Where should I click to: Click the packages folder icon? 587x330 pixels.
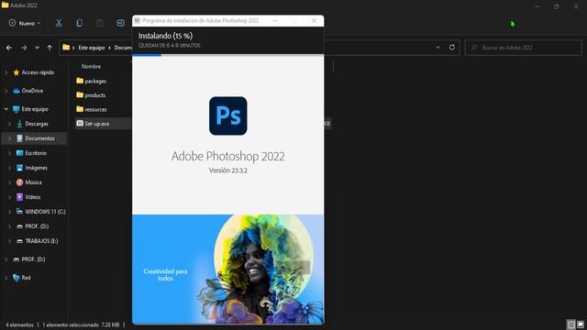click(x=80, y=81)
